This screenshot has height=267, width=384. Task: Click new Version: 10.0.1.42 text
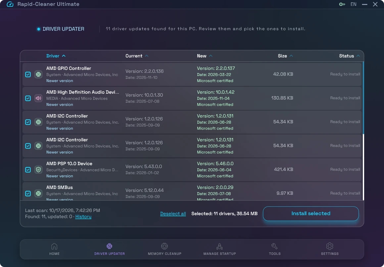click(x=216, y=92)
